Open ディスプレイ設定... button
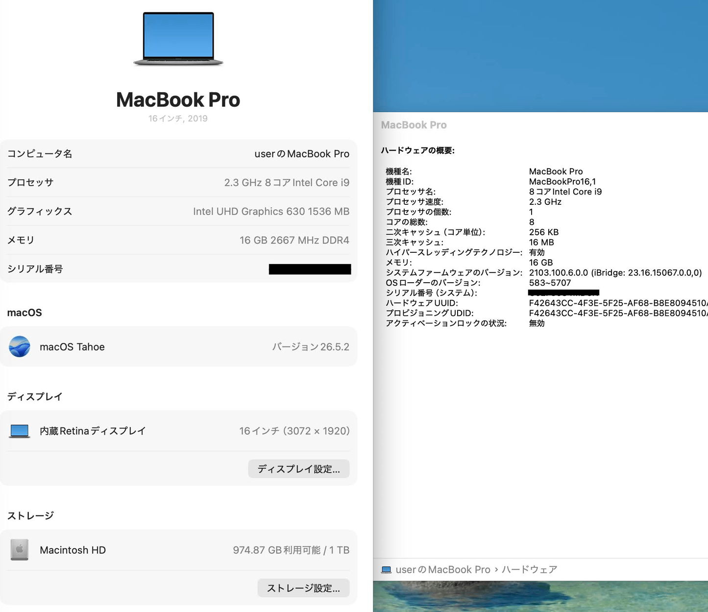This screenshot has width=708, height=612. pos(299,469)
